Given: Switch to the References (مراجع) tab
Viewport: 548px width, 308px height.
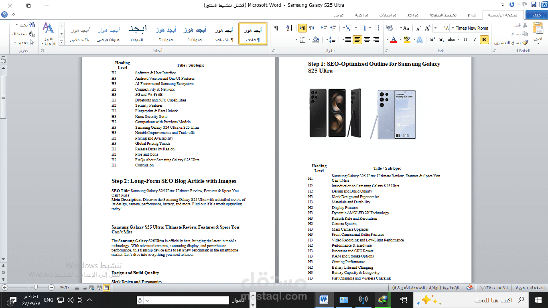Looking at the screenshot, I should click(413, 15).
